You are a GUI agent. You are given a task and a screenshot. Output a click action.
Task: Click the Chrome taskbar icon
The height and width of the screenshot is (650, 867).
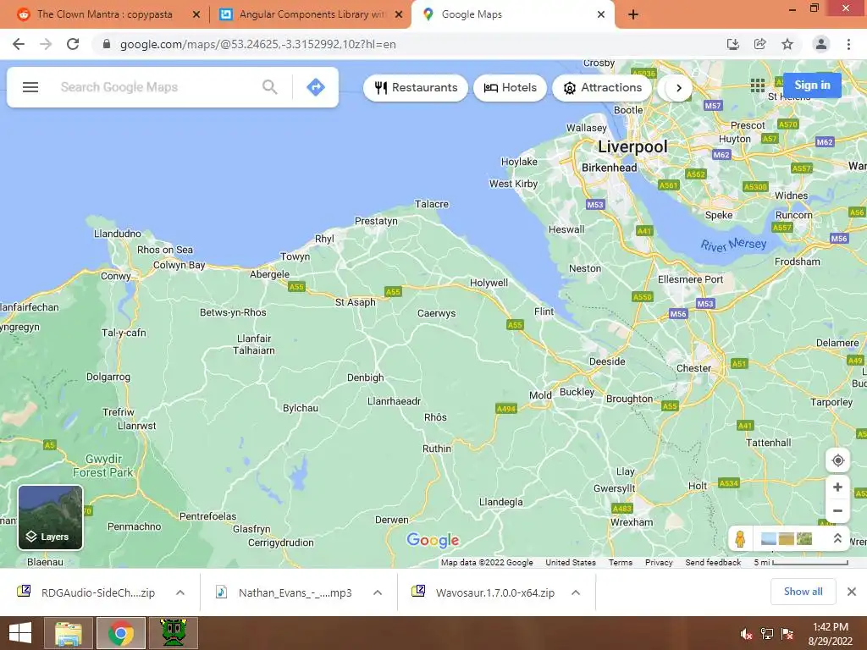pyautogui.click(x=120, y=633)
